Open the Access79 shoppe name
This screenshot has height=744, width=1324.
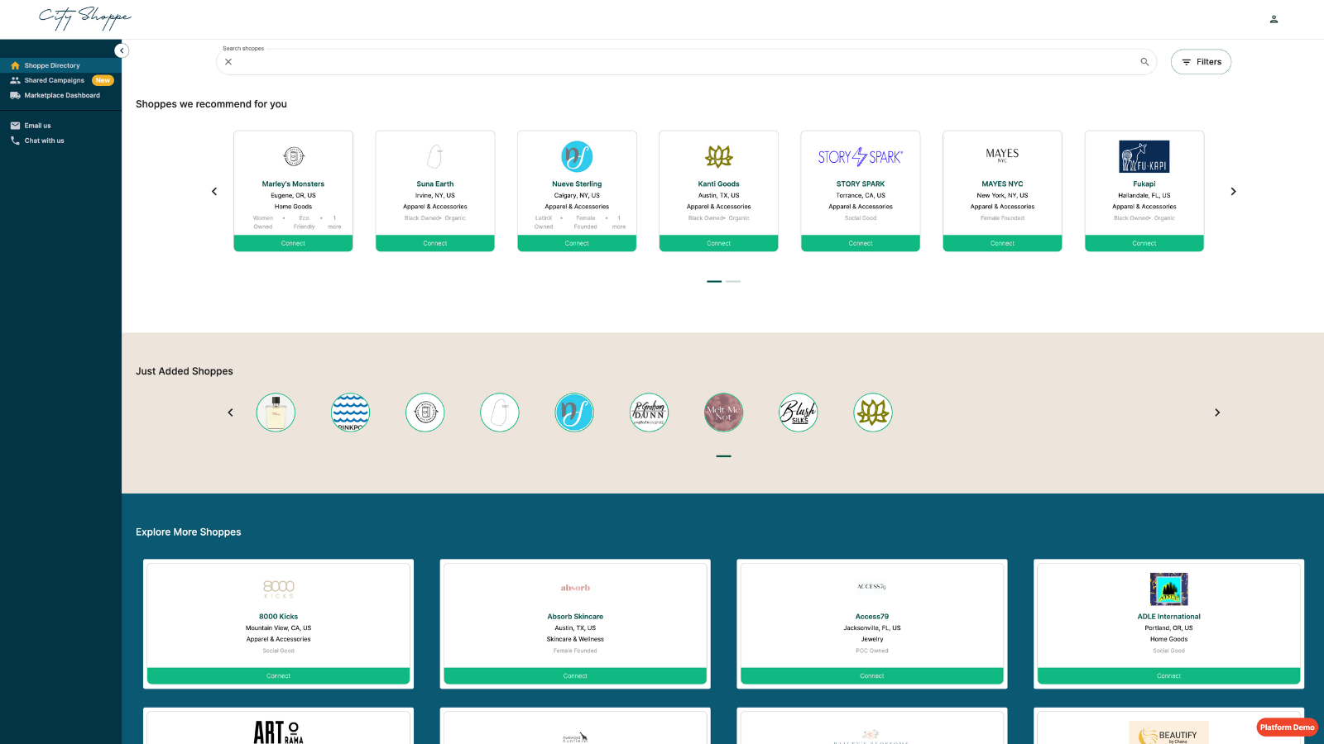tap(872, 617)
